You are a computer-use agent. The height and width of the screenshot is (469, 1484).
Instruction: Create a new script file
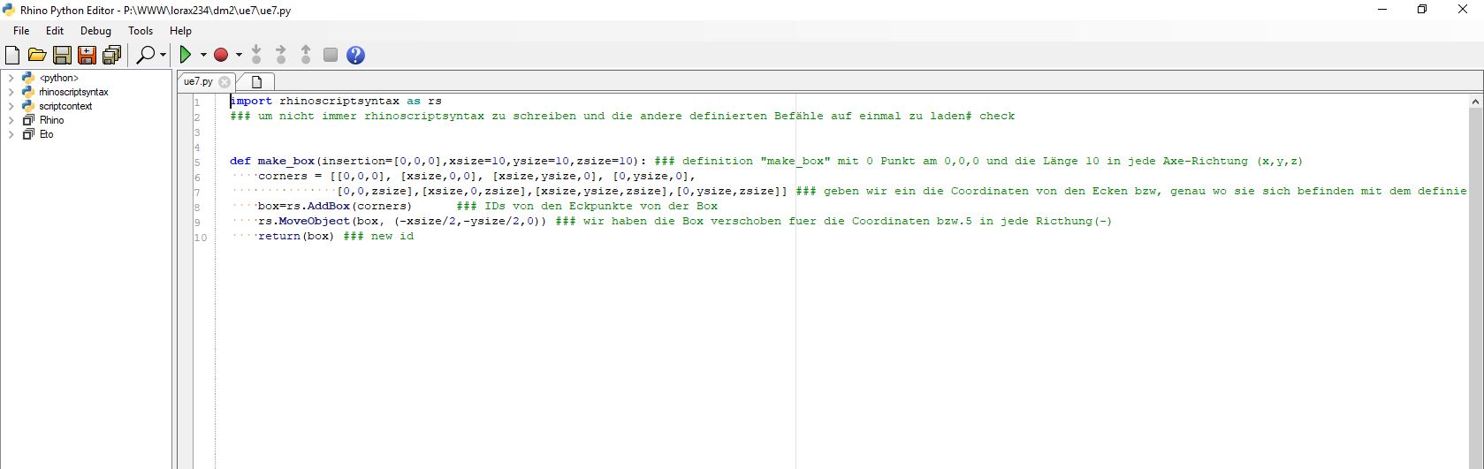pyautogui.click(x=12, y=56)
